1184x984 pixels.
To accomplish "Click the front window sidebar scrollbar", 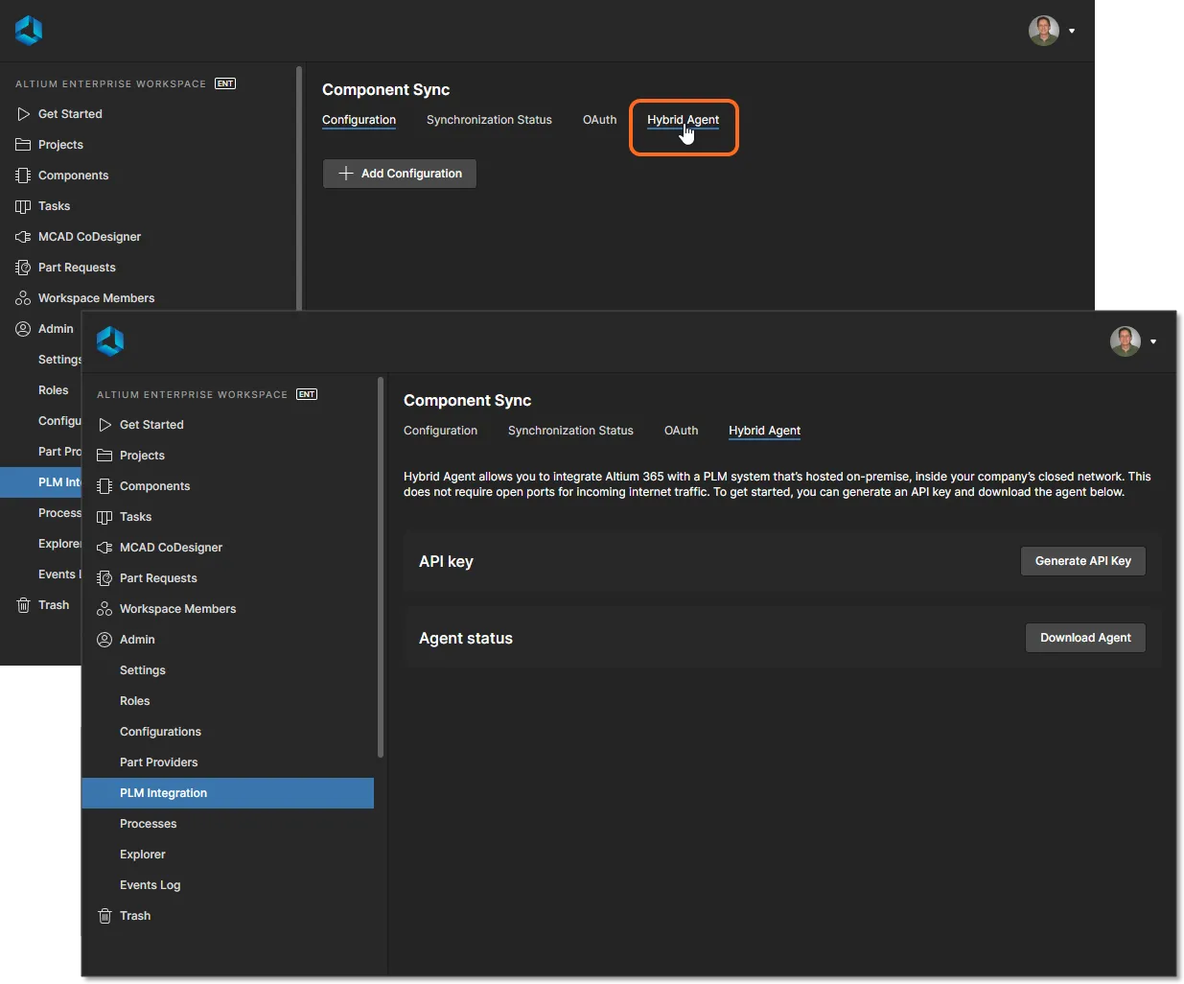I will coord(381,568).
